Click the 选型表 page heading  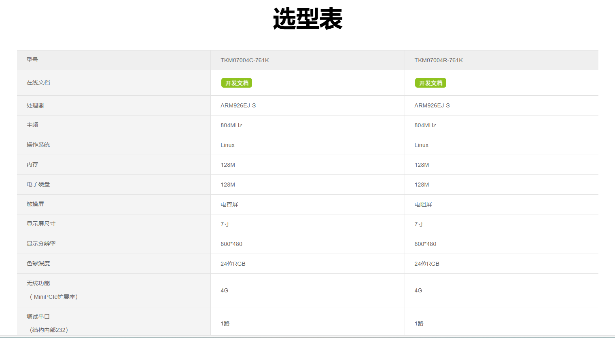[307, 19]
